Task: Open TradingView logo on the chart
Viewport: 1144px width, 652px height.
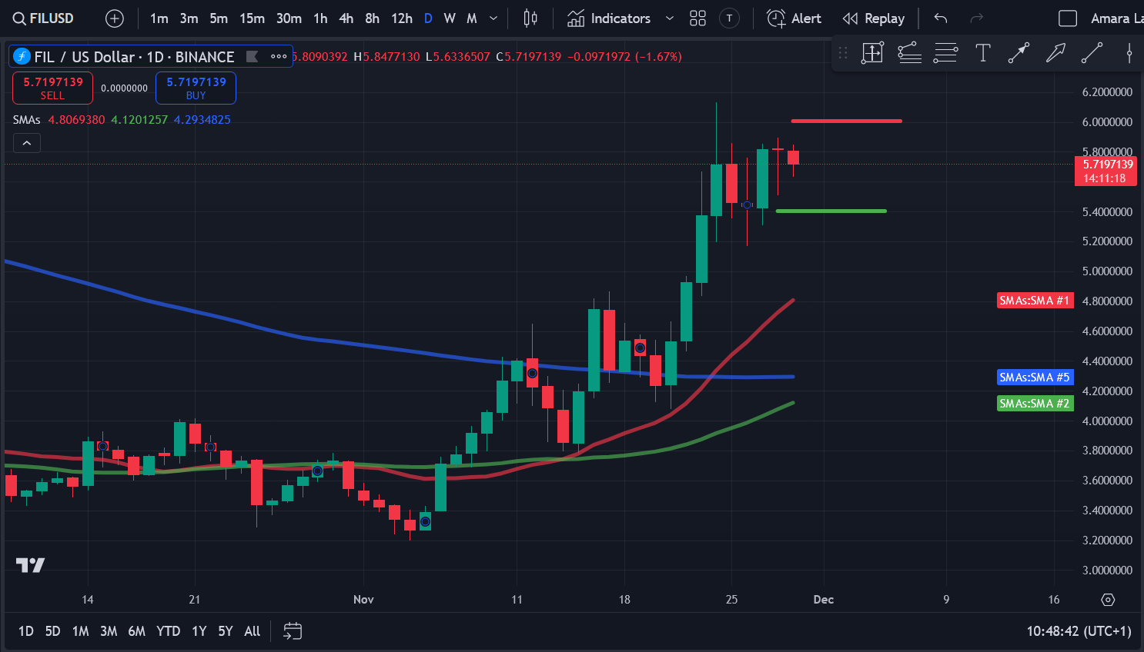Action: (x=31, y=565)
